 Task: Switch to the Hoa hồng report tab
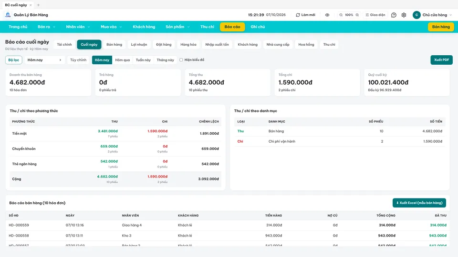coord(306,45)
